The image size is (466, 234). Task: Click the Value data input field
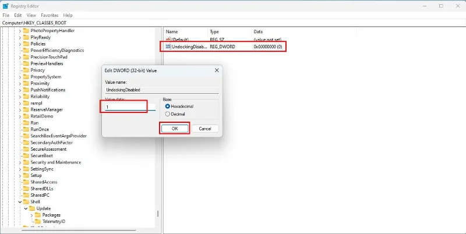(x=130, y=107)
